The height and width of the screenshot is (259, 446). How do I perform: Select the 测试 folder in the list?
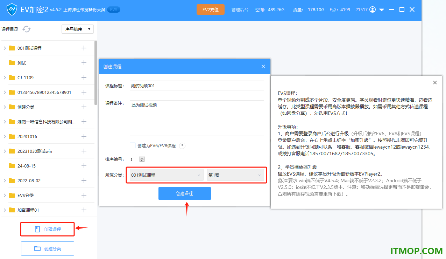pyautogui.click(x=48, y=63)
